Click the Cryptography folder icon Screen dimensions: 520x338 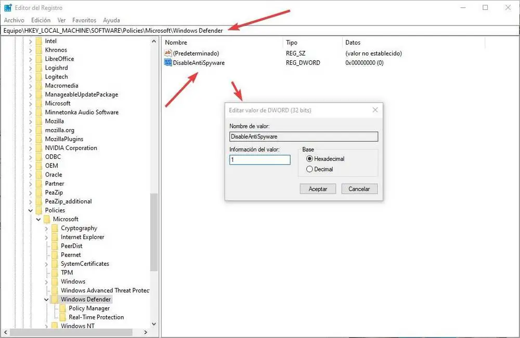coord(55,228)
